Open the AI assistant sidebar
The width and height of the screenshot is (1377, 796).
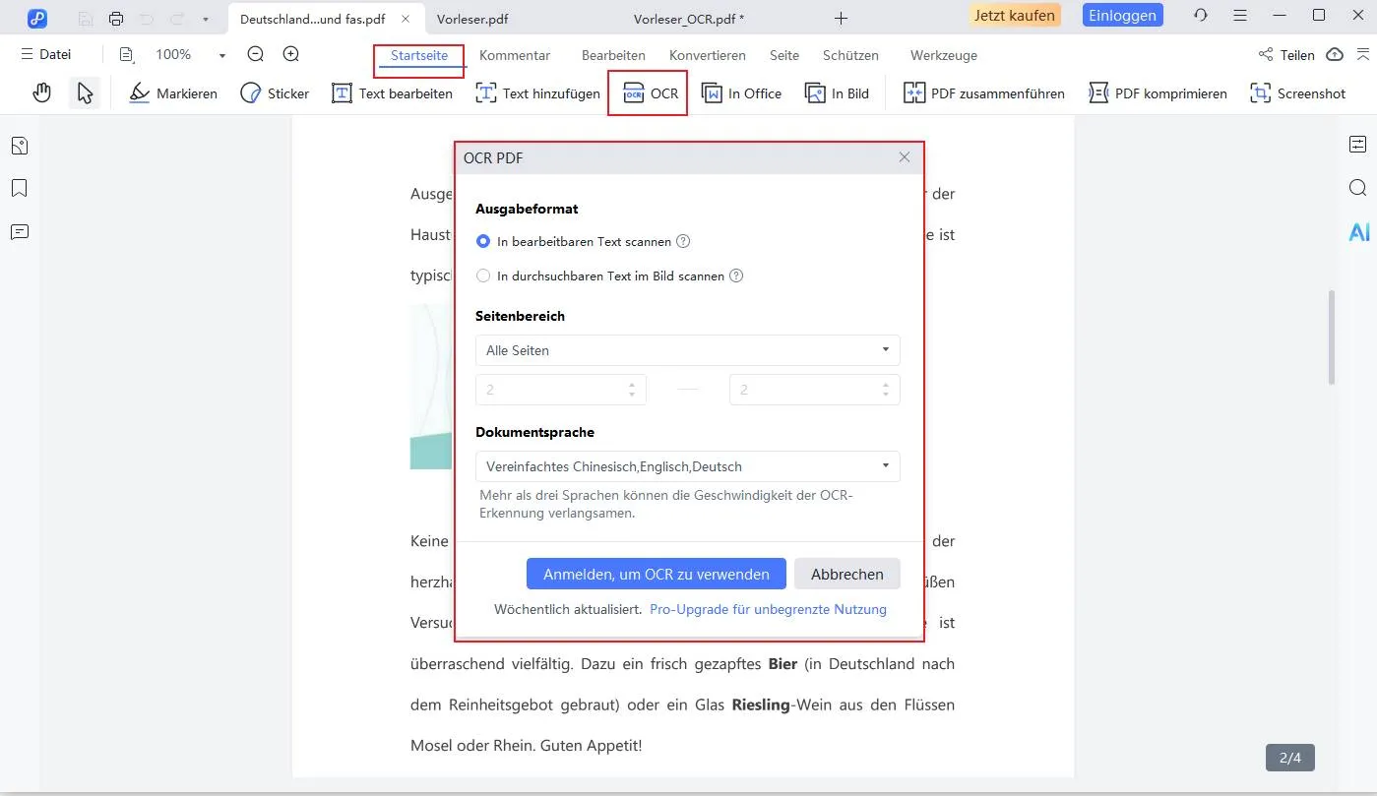point(1359,232)
